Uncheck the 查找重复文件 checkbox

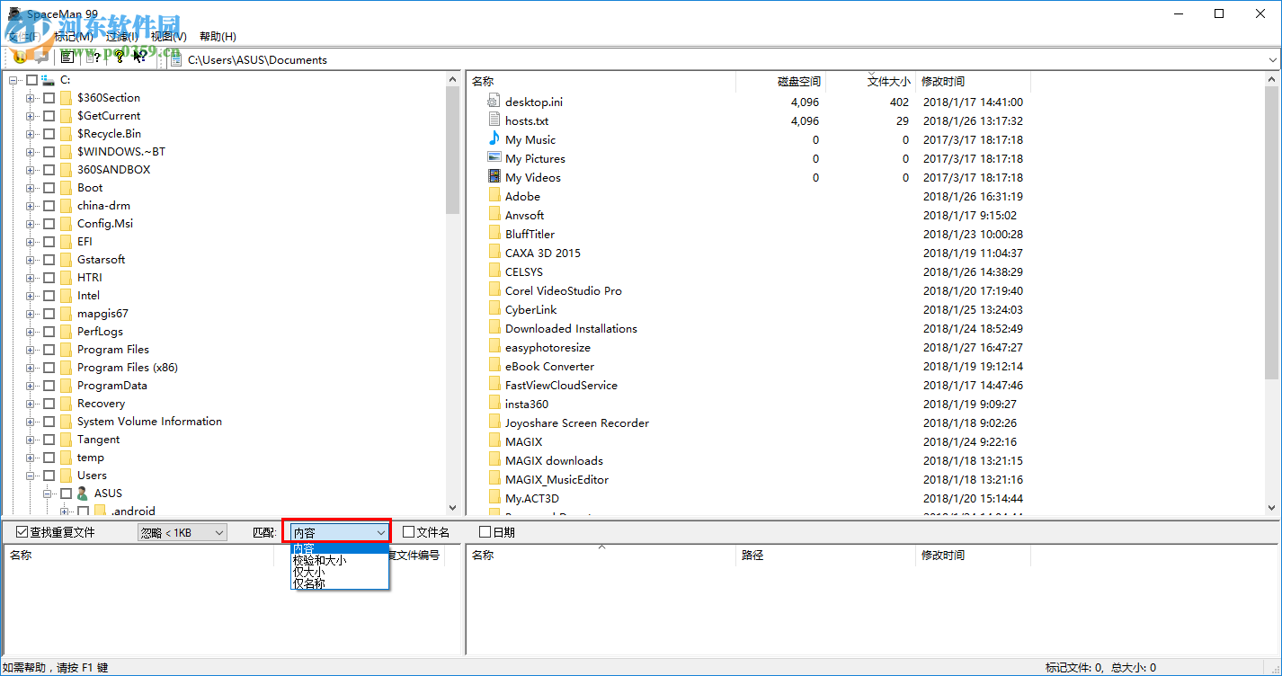[22, 532]
